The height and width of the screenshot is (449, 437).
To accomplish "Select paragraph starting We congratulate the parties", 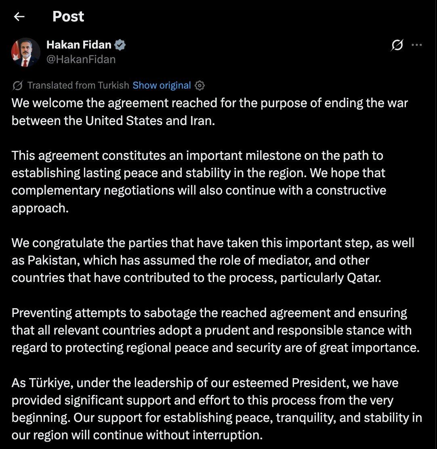I will pyautogui.click(x=213, y=260).
